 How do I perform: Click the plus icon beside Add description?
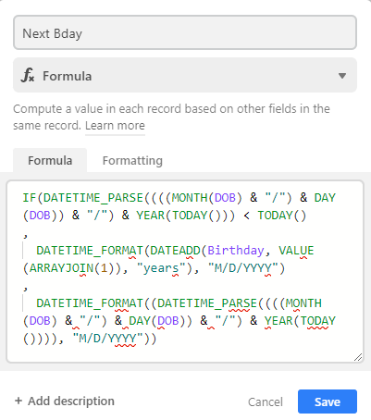pyautogui.click(x=19, y=401)
